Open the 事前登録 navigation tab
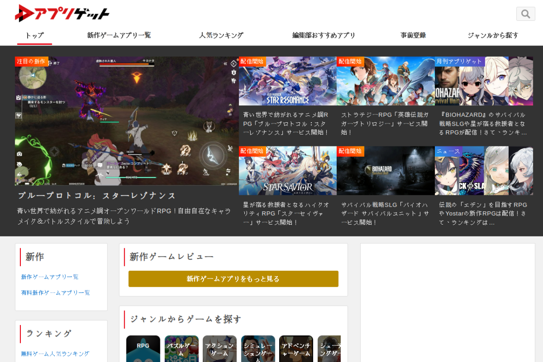The image size is (543, 362). [x=413, y=35]
